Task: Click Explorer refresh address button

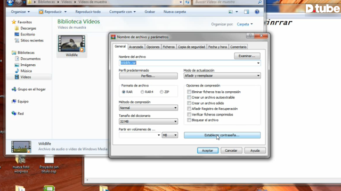Action: point(187,2)
